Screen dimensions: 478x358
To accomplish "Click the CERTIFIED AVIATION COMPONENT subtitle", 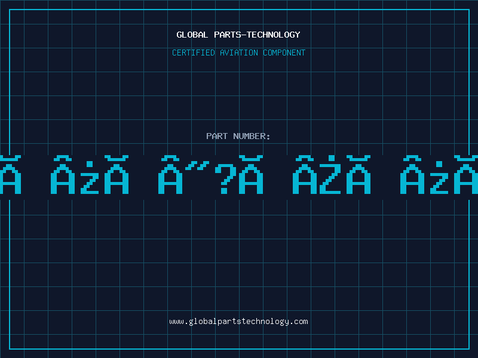I will point(238,53).
